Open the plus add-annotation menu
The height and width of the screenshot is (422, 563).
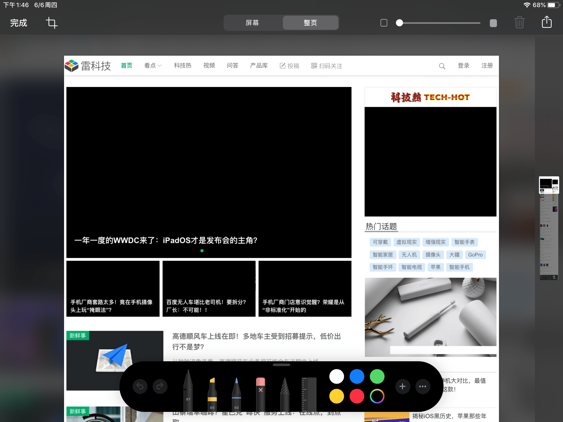(x=403, y=386)
